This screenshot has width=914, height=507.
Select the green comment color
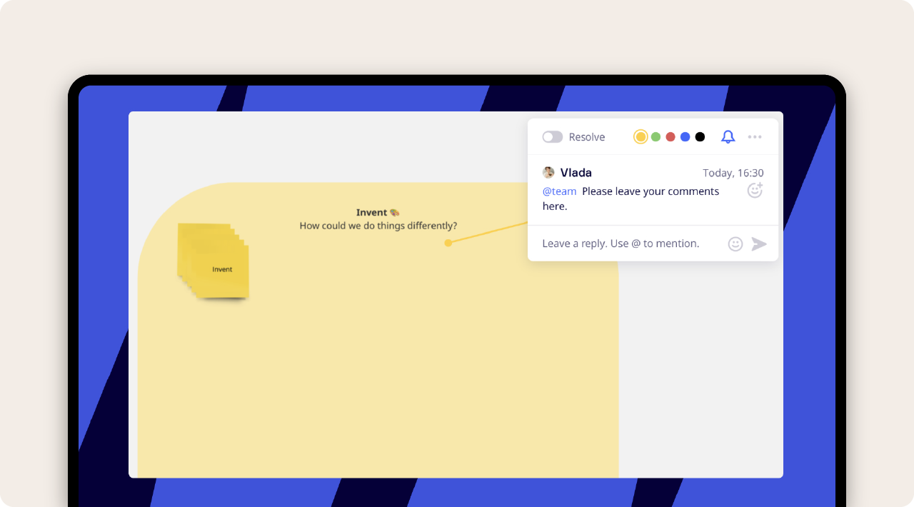(656, 137)
